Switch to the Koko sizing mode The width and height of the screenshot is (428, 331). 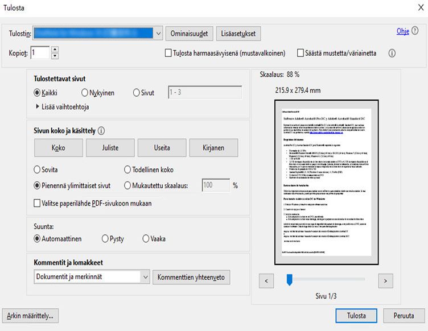tap(59, 148)
